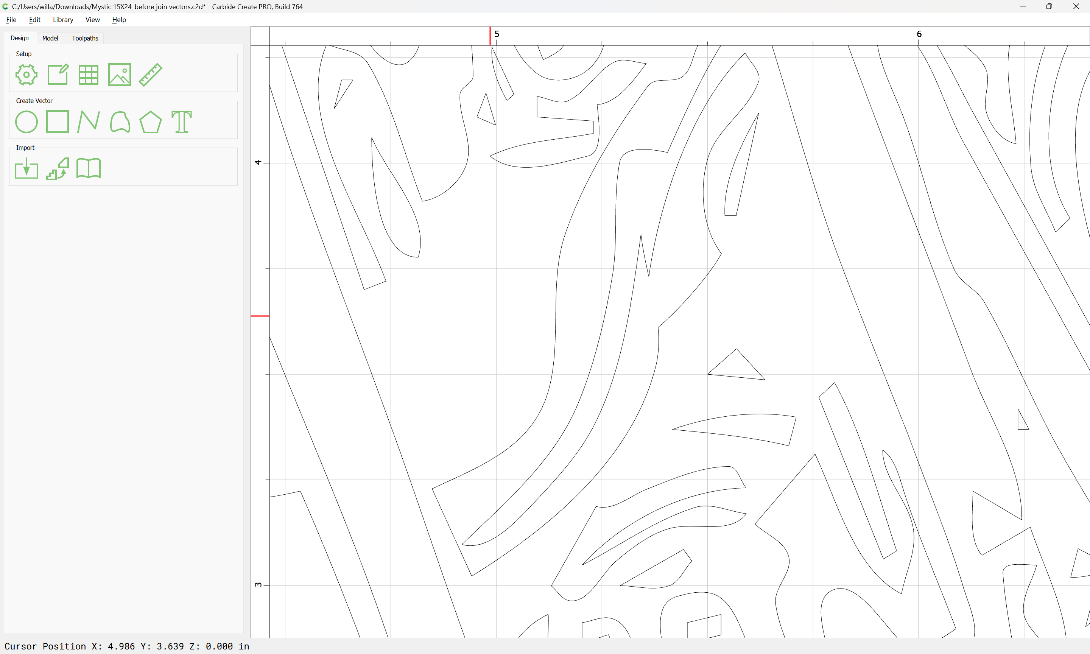1090x654 pixels.
Task: Select the Circle vector tool
Action: click(x=26, y=122)
